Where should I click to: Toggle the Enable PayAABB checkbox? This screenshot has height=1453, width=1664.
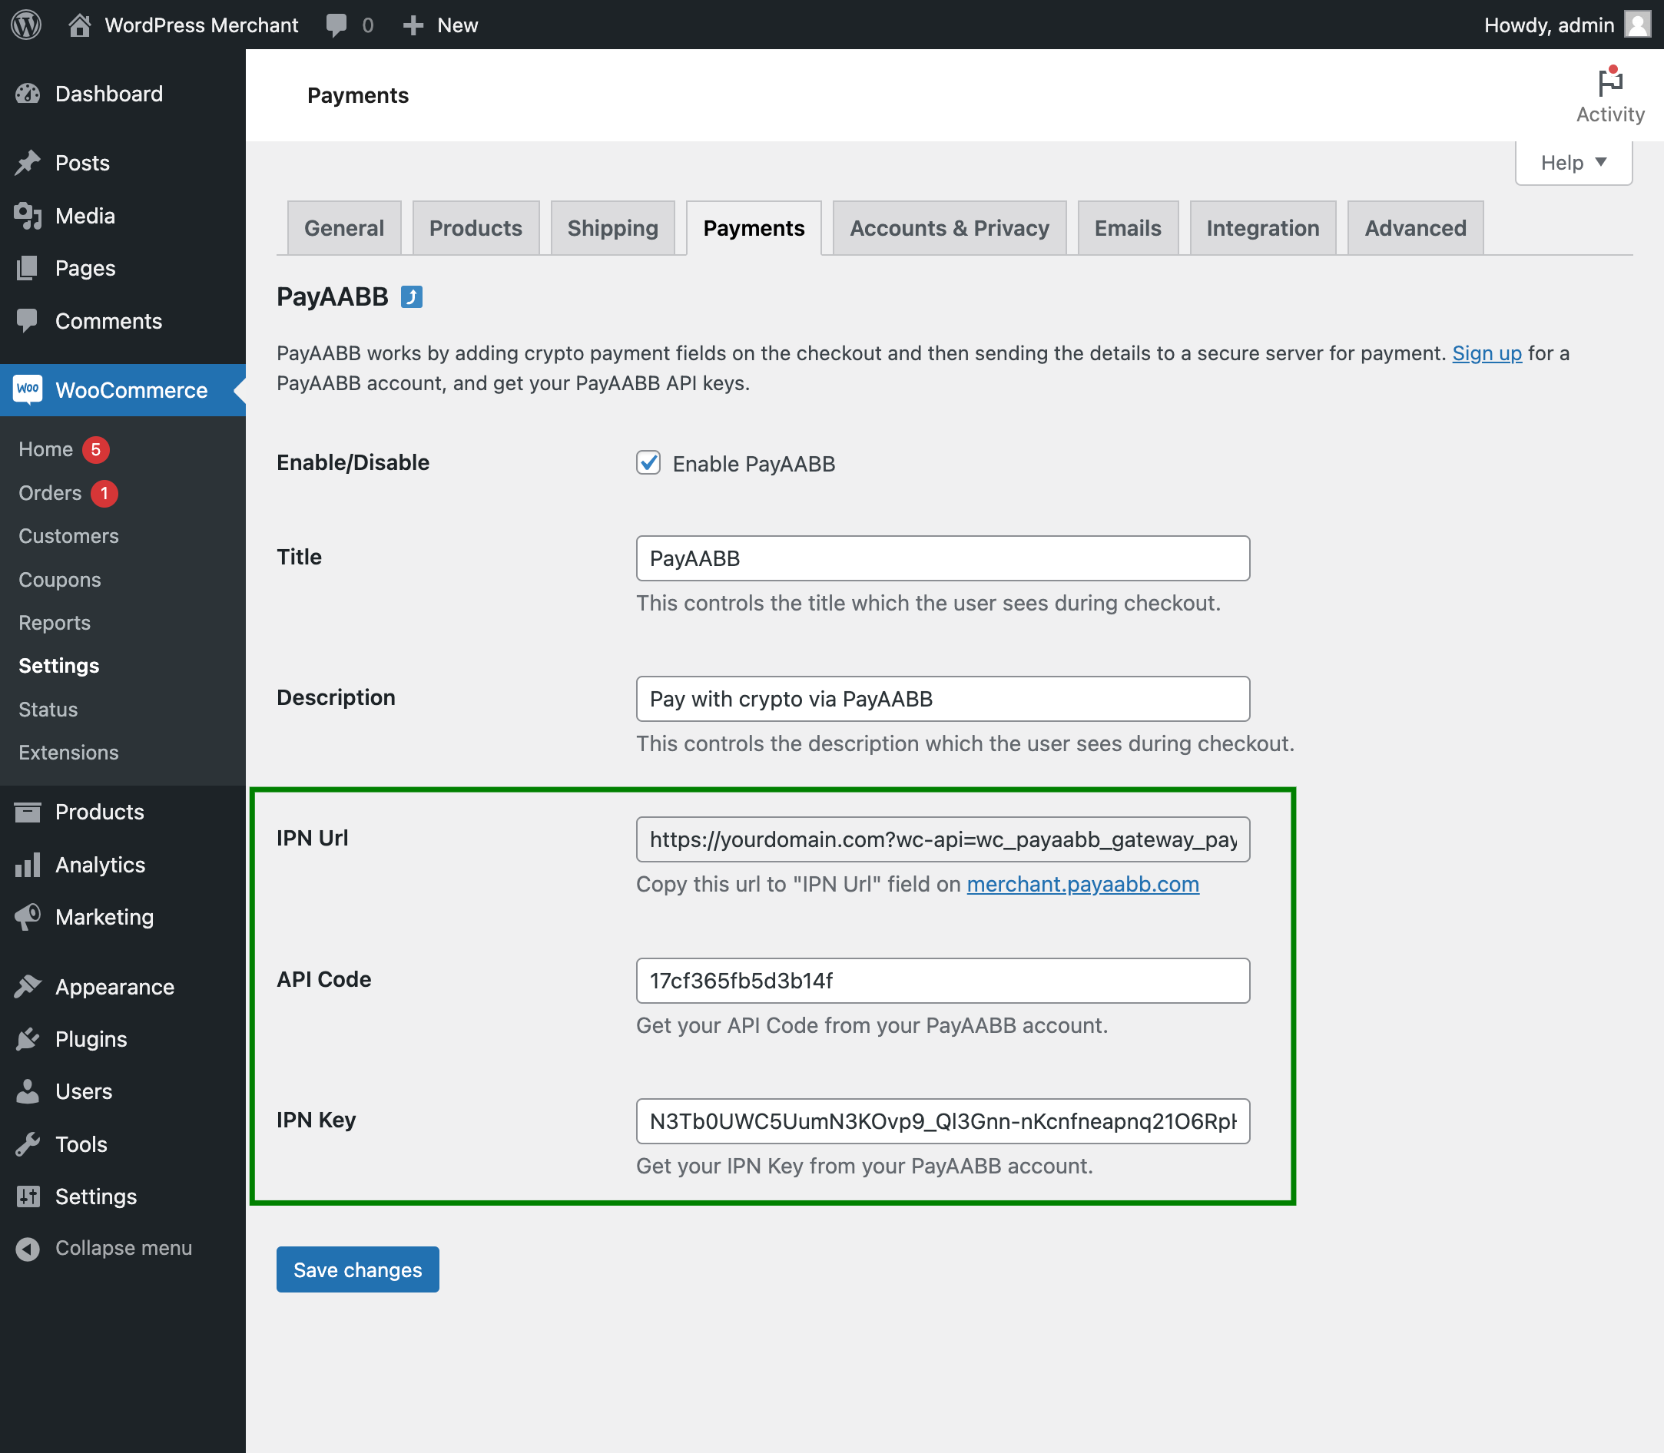(x=648, y=463)
